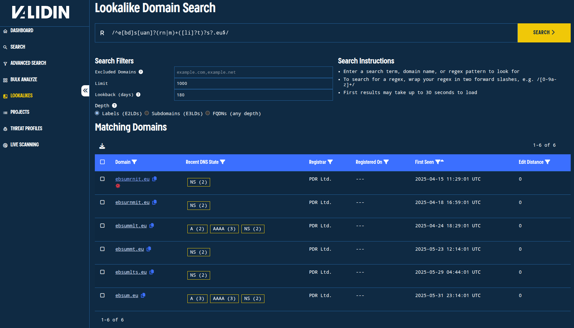Focus the Limit input field
This screenshot has width=574, height=328.
253,84
